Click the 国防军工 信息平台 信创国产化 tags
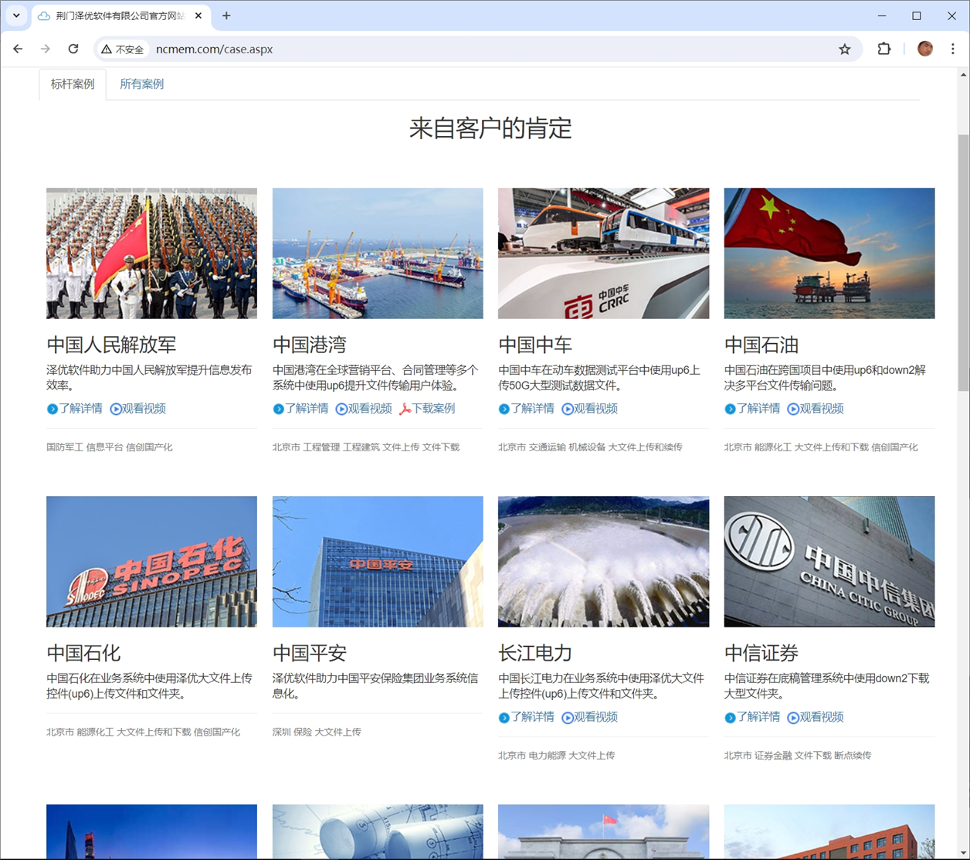The height and width of the screenshot is (860, 970). point(110,447)
